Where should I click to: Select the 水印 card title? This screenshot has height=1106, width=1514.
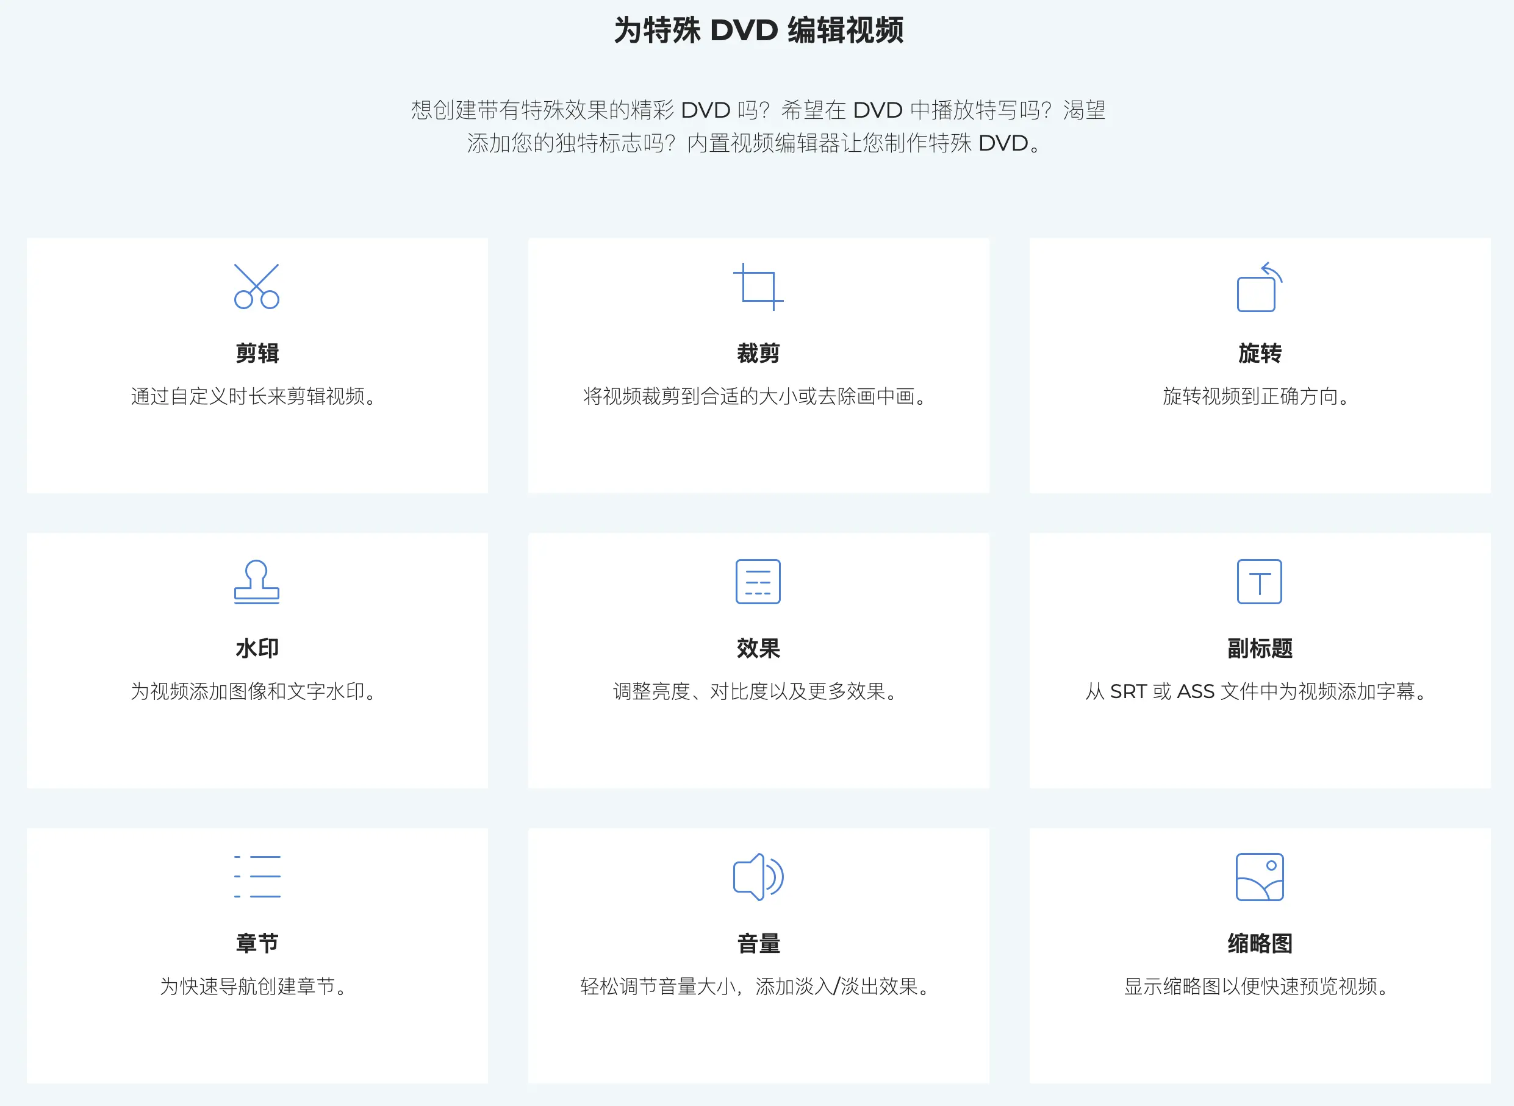256,648
